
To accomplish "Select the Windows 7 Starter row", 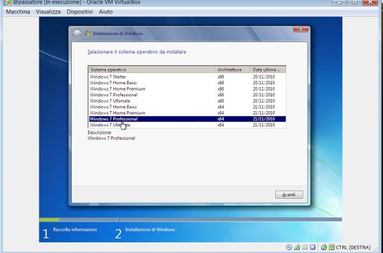I will click(187, 77).
